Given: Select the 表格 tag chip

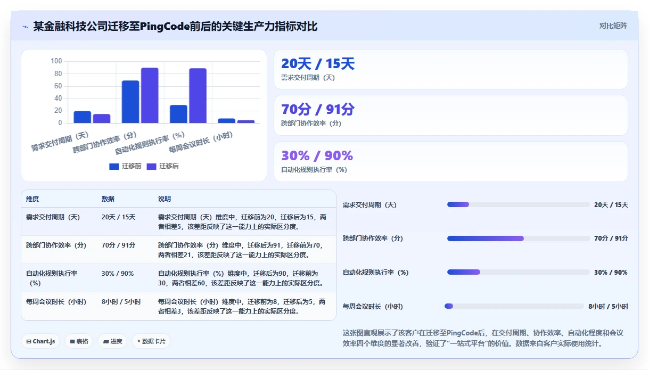Looking at the screenshot, I should 79,341.
